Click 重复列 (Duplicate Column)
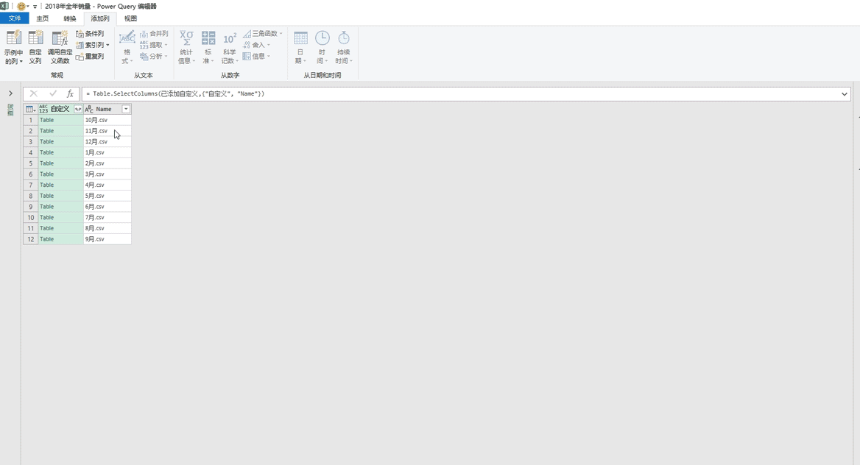The width and height of the screenshot is (860, 465). (x=90, y=56)
